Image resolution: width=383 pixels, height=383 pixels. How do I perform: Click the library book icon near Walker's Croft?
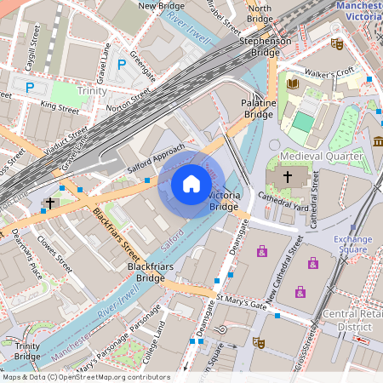click(293, 84)
